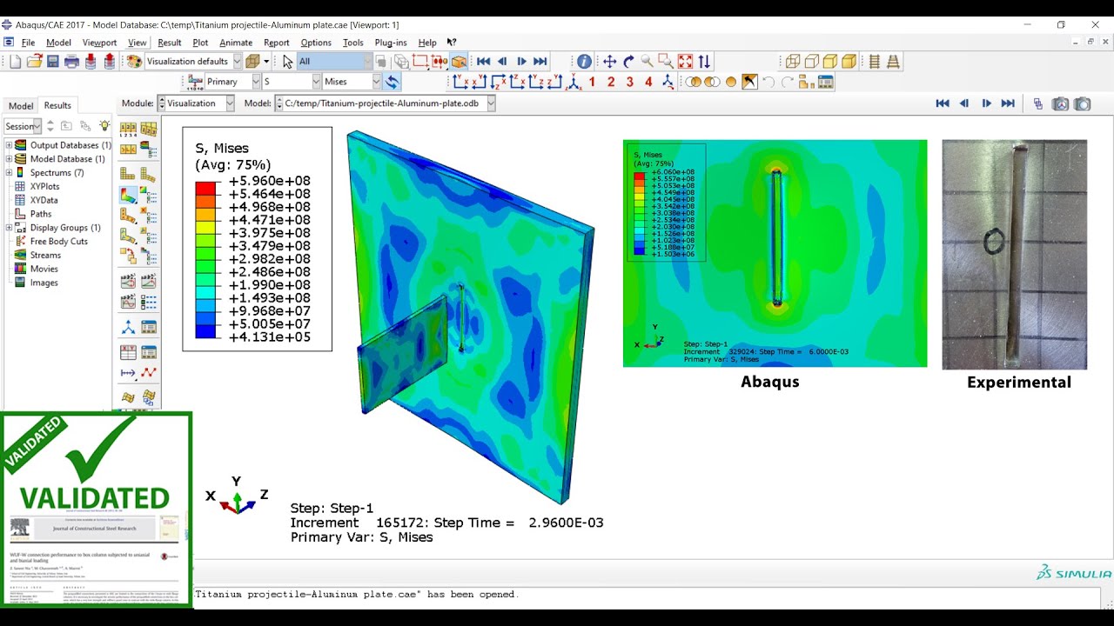Turn perspective off with ladder icon
Viewport: 1114px width, 626px height.
(875, 61)
